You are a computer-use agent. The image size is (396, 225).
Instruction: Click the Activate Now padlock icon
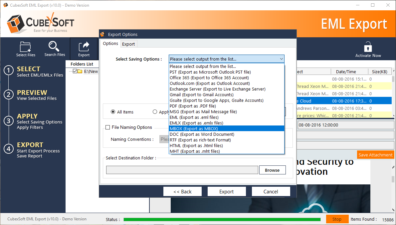point(368,47)
